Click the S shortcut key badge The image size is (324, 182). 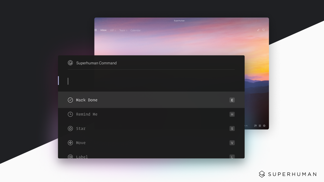coord(232,129)
